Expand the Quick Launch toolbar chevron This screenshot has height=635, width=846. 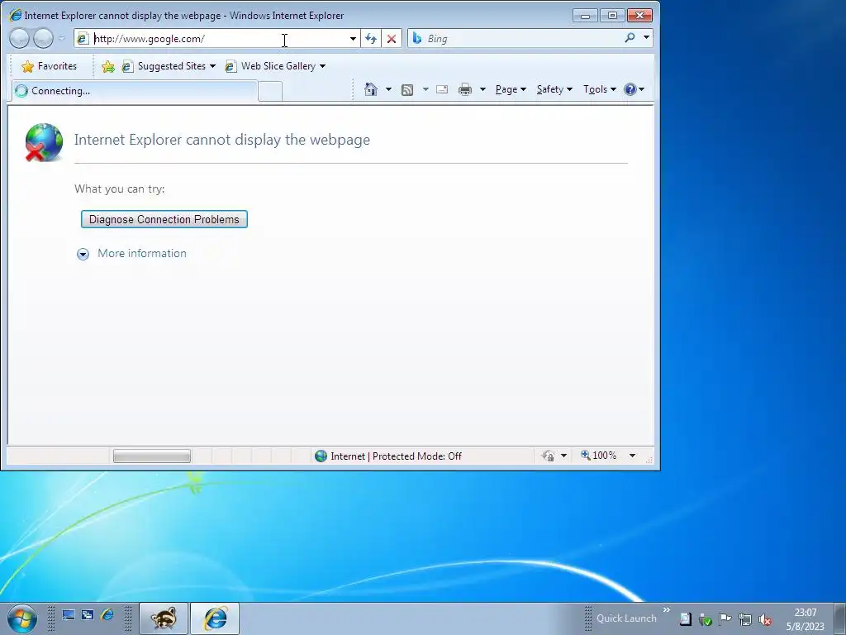click(667, 610)
